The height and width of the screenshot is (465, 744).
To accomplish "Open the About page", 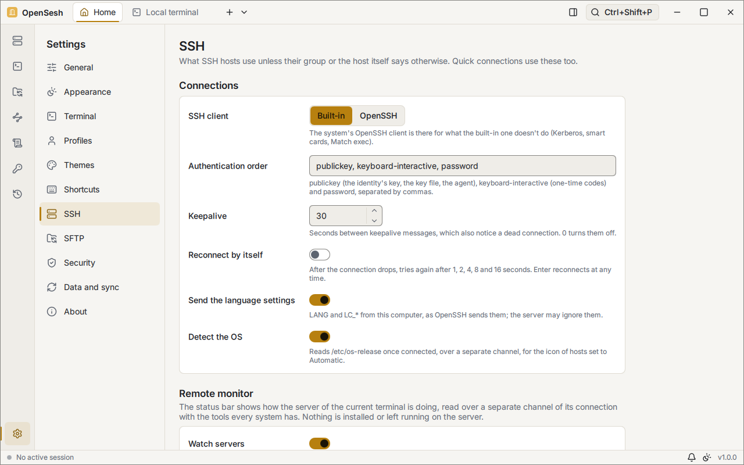I will pos(99,312).
